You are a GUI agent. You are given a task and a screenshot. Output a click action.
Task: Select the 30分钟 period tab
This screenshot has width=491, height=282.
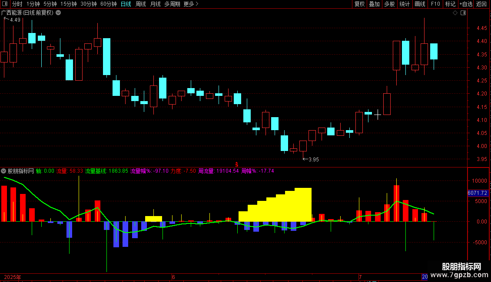[x=88, y=4]
